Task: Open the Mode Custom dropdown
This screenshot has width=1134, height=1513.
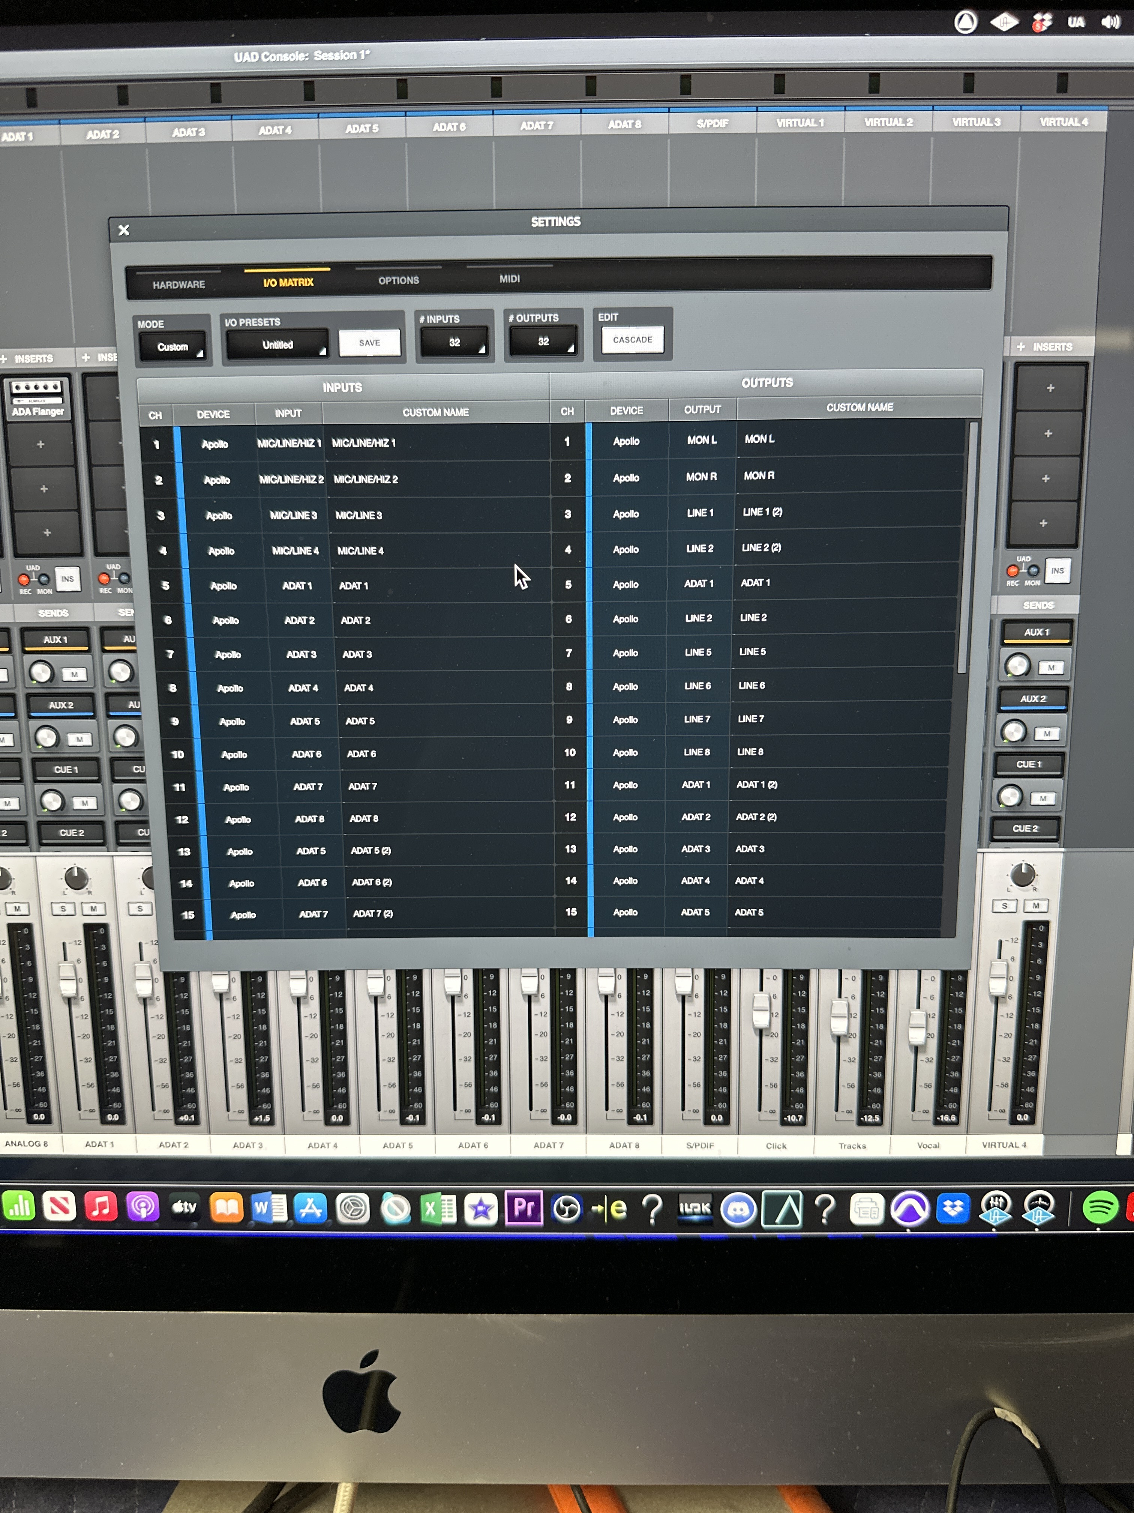Action: (173, 347)
